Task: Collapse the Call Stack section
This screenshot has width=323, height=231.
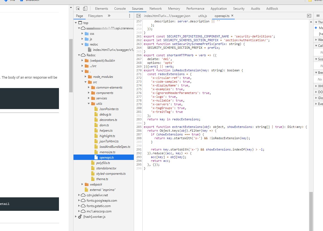Action: [316, 45]
